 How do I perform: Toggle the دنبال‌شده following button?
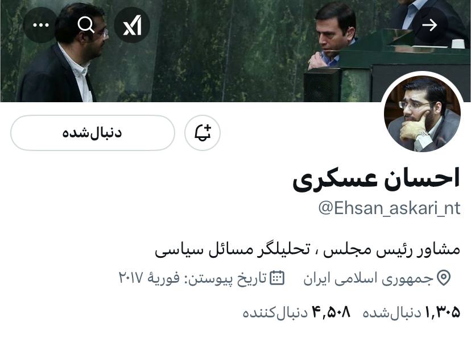coord(93,133)
